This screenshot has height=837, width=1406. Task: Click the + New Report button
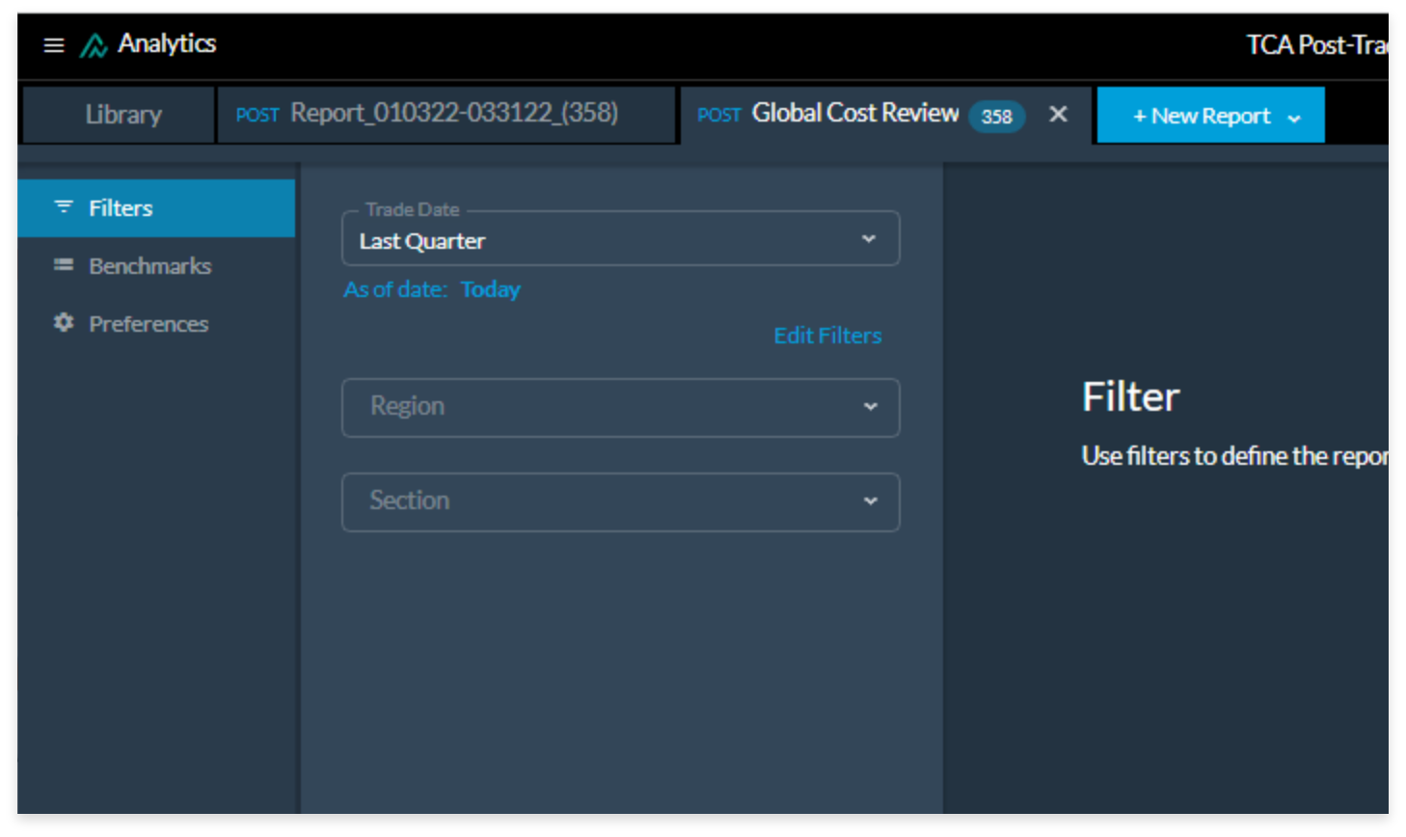[x=1201, y=116]
